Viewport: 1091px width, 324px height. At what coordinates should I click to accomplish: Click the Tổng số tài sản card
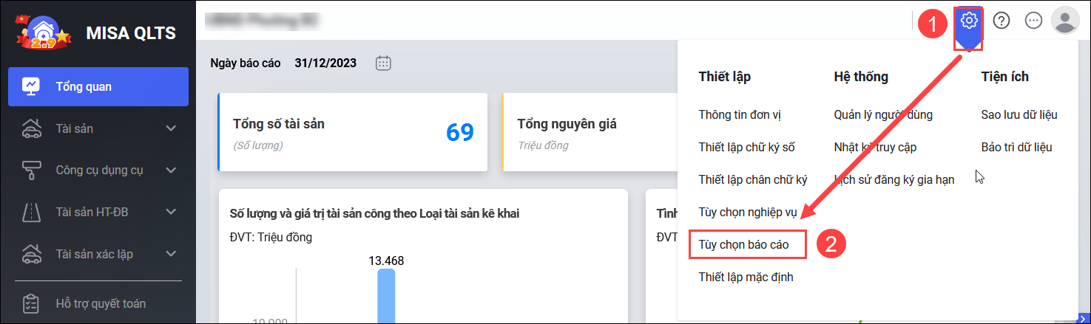(x=352, y=132)
